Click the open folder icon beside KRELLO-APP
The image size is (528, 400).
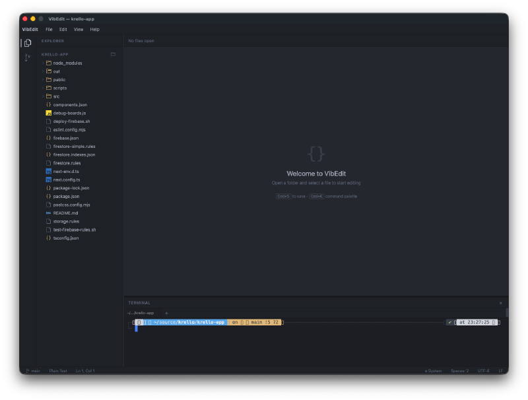tap(113, 54)
